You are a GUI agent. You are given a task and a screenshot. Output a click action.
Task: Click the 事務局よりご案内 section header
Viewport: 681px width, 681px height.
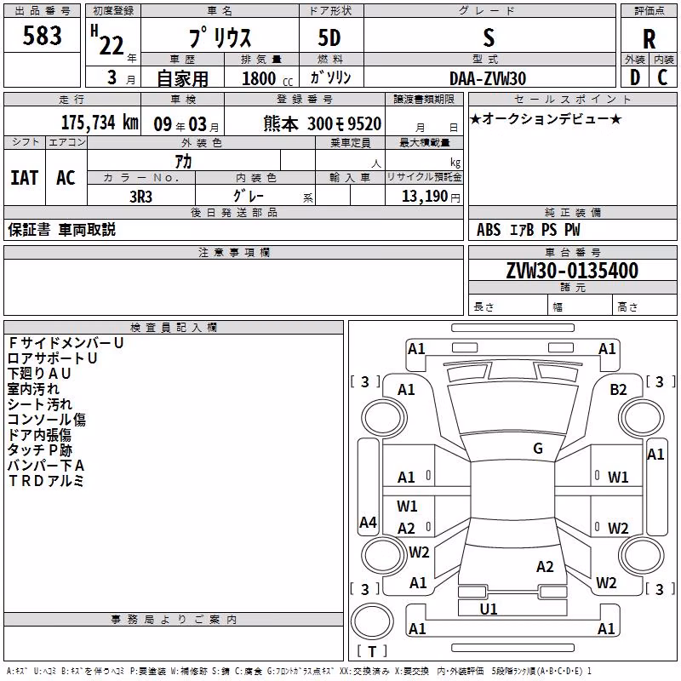click(174, 620)
